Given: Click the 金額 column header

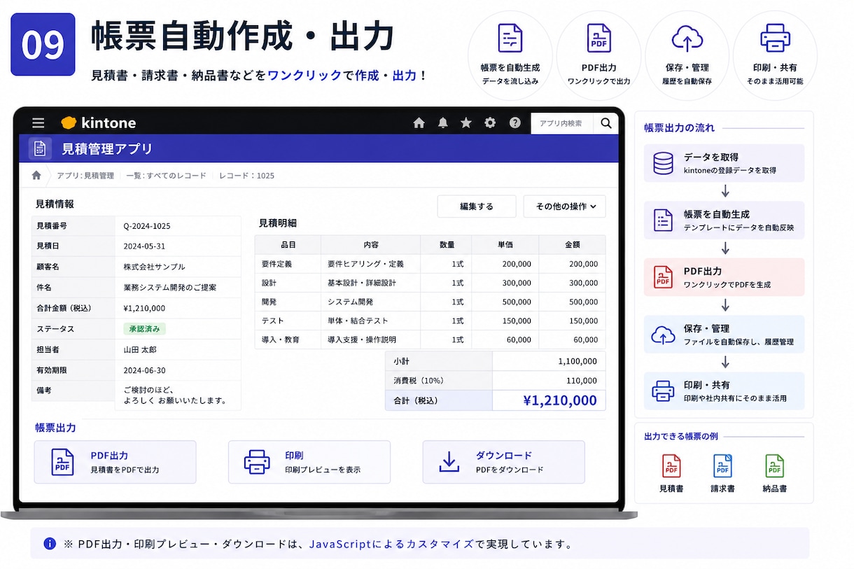Looking at the screenshot, I should point(573,245).
